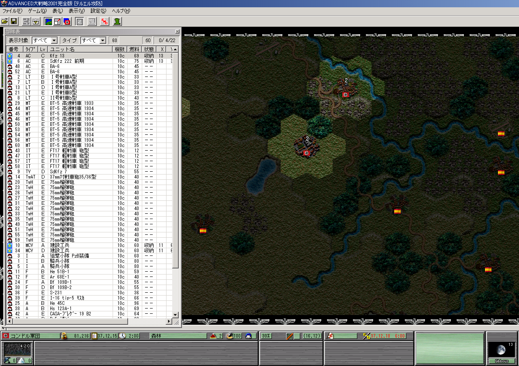Click the grey right-arrow toolbar icon
Screen dimensions: 519x366
pyautogui.click(x=27, y=21)
